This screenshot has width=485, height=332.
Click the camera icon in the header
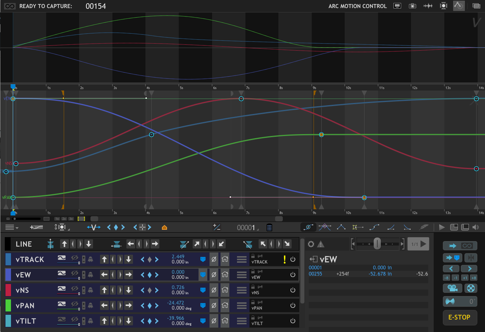click(x=412, y=6)
